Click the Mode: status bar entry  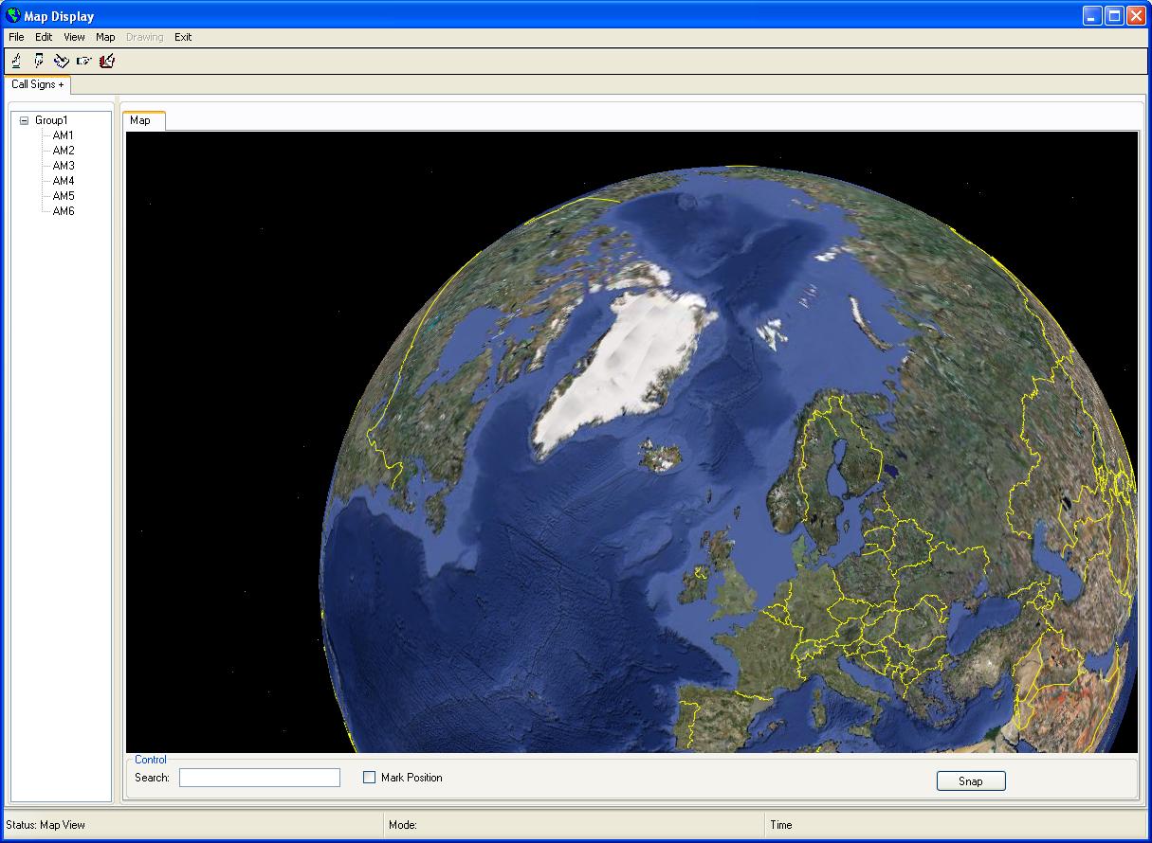[x=403, y=825]
